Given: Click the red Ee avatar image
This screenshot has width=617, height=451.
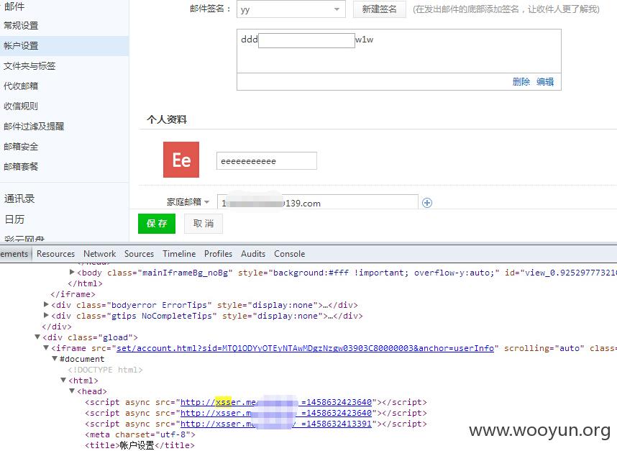Looking at the screenshot, I should click(181, 160).
